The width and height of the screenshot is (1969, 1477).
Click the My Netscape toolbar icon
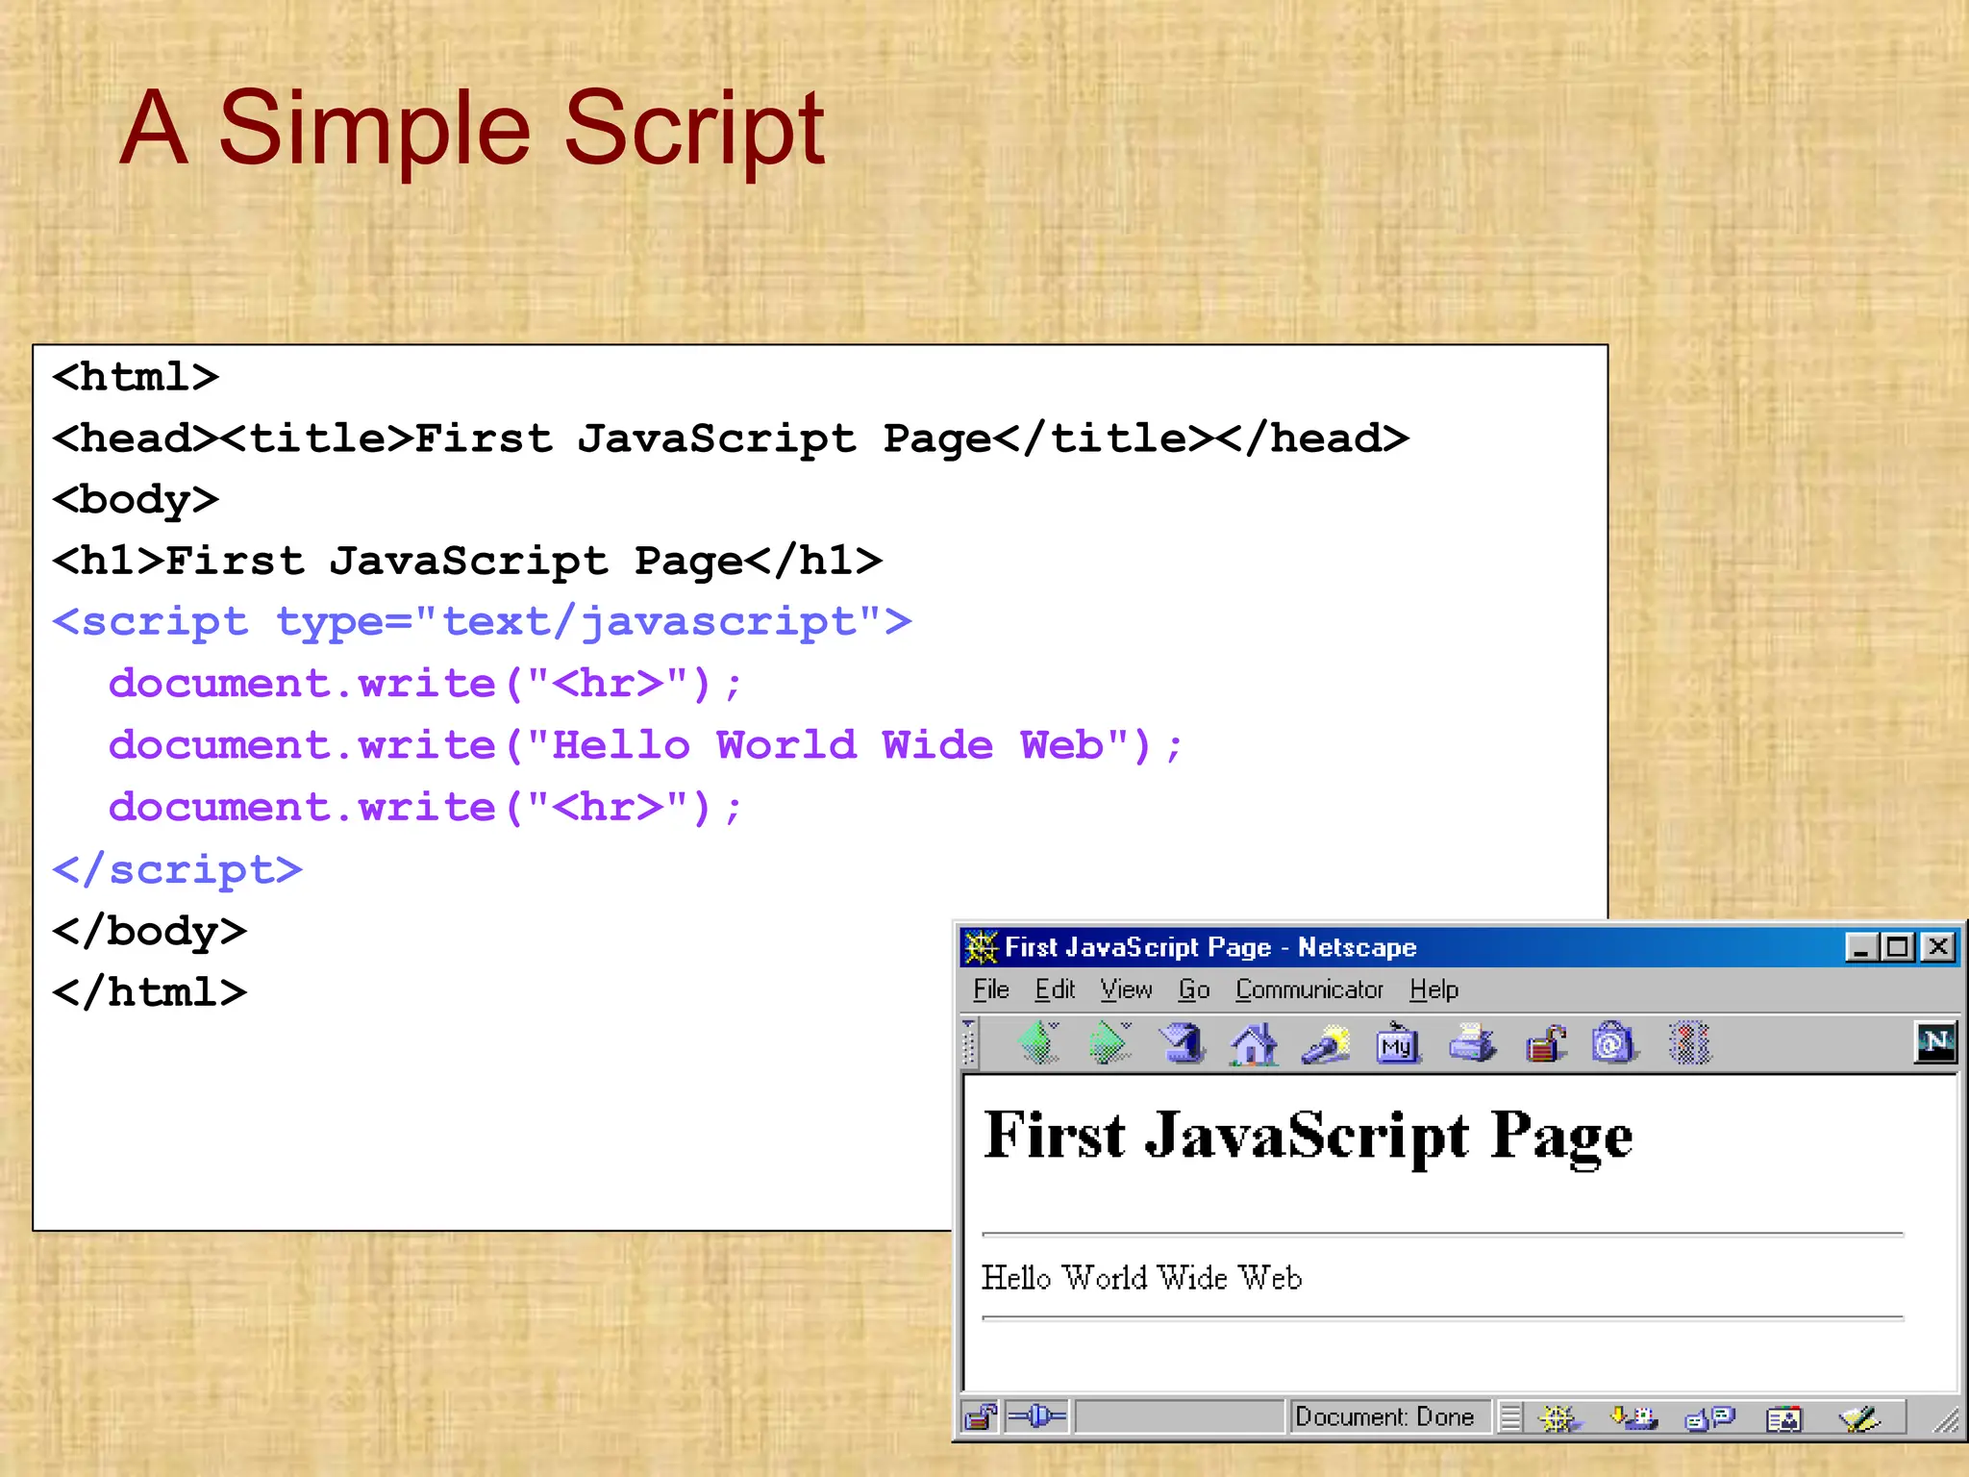(1397, 1044)
